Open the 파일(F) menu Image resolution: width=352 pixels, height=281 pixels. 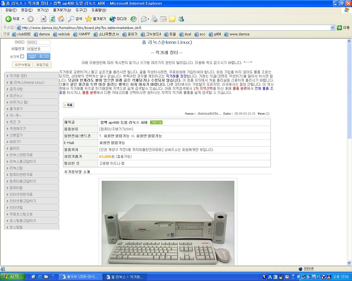11,10
